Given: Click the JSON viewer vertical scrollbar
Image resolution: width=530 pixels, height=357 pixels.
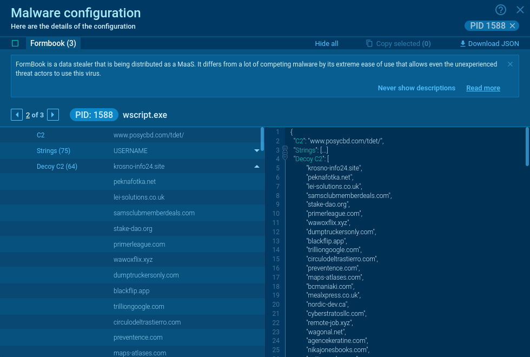Looking at the screenshot, I should coord(527,146).
